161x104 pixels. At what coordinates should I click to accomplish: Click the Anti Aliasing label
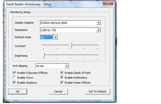(20, 66)
